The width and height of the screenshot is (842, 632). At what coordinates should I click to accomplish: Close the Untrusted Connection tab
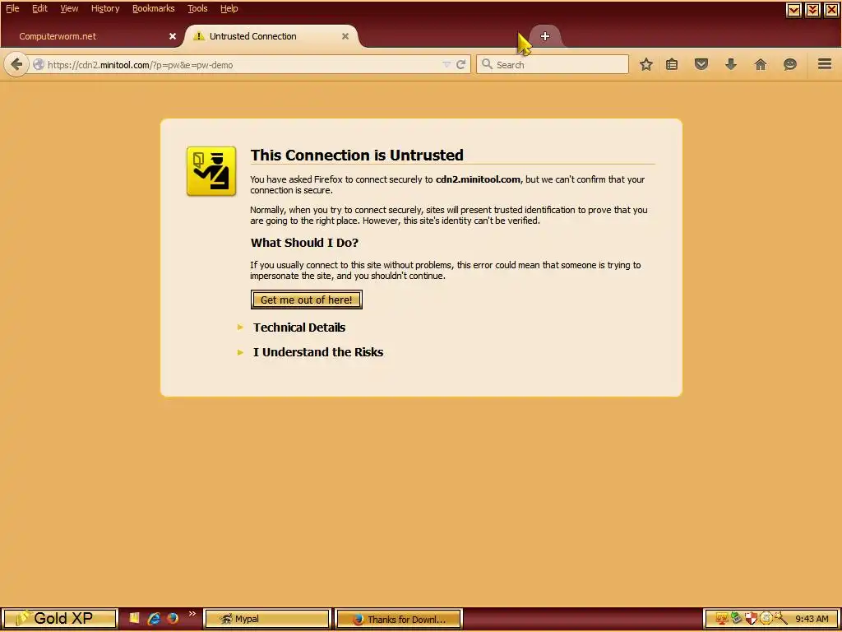tap(345, 36)
